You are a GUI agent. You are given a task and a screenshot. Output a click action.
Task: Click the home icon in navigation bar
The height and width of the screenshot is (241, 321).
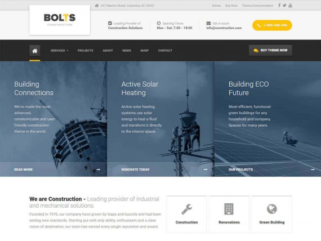[x=34, y=51]
